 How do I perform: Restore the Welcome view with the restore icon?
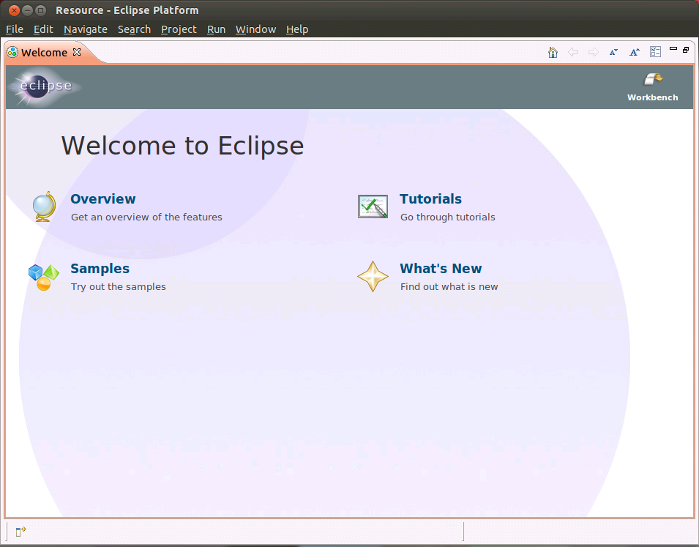(686, 50)
